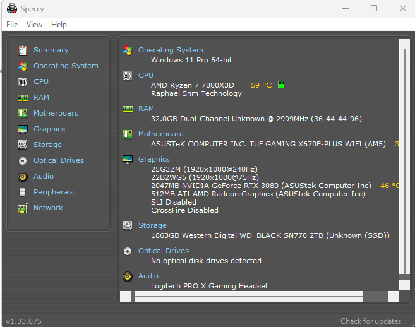Click the Storage drive icon in sidebar
The width and height of the screenshot is (415, 327).
coord(23,145)
